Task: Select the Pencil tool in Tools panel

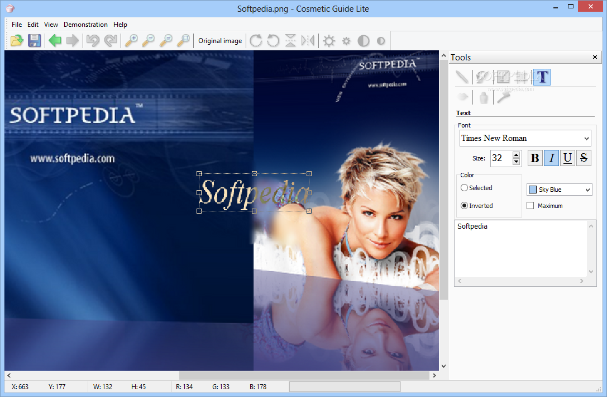Action: tap(462, 77)
